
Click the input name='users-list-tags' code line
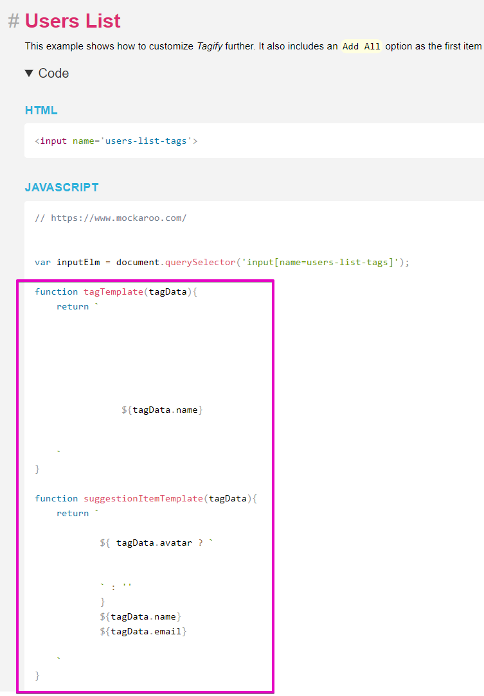tap(116, 141)
